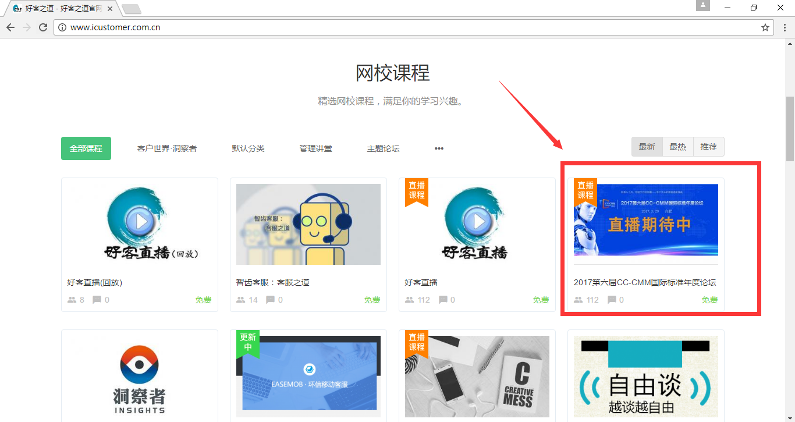Screen dimensions: 795x422
Task: Open the 客户世界·洞察者 category
Action: [166, 148]
